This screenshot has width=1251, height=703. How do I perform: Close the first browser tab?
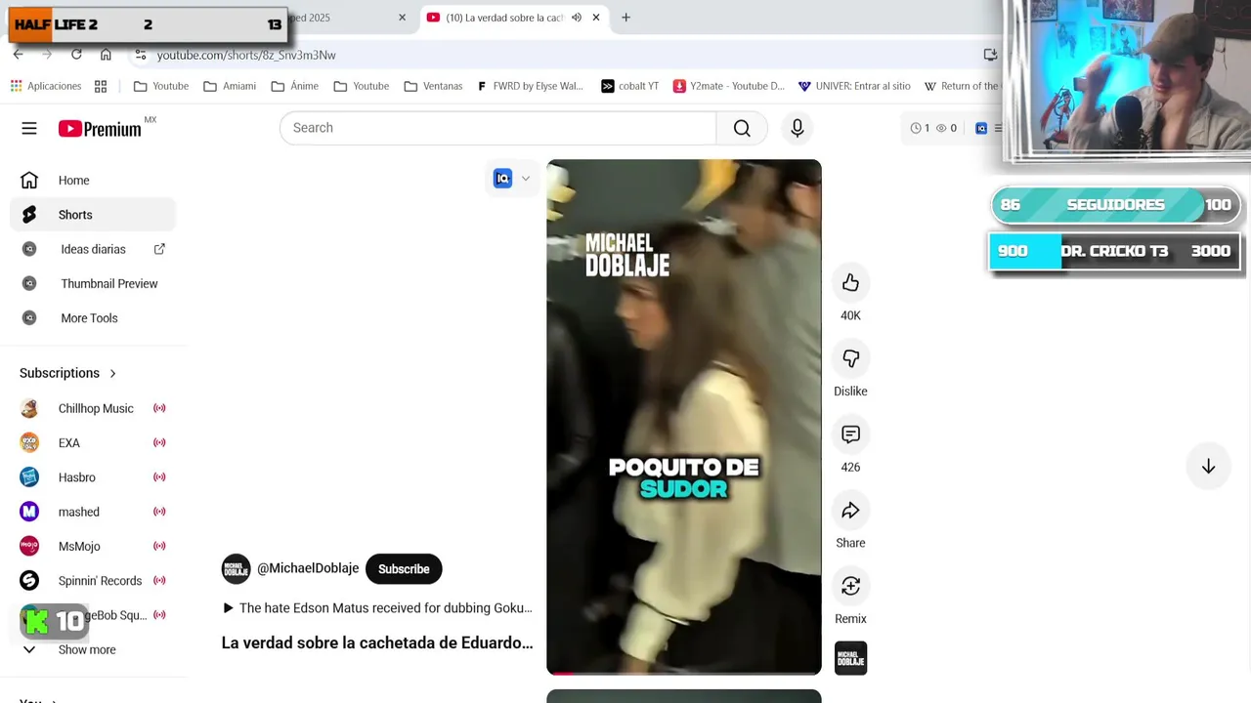pos(402,18)
